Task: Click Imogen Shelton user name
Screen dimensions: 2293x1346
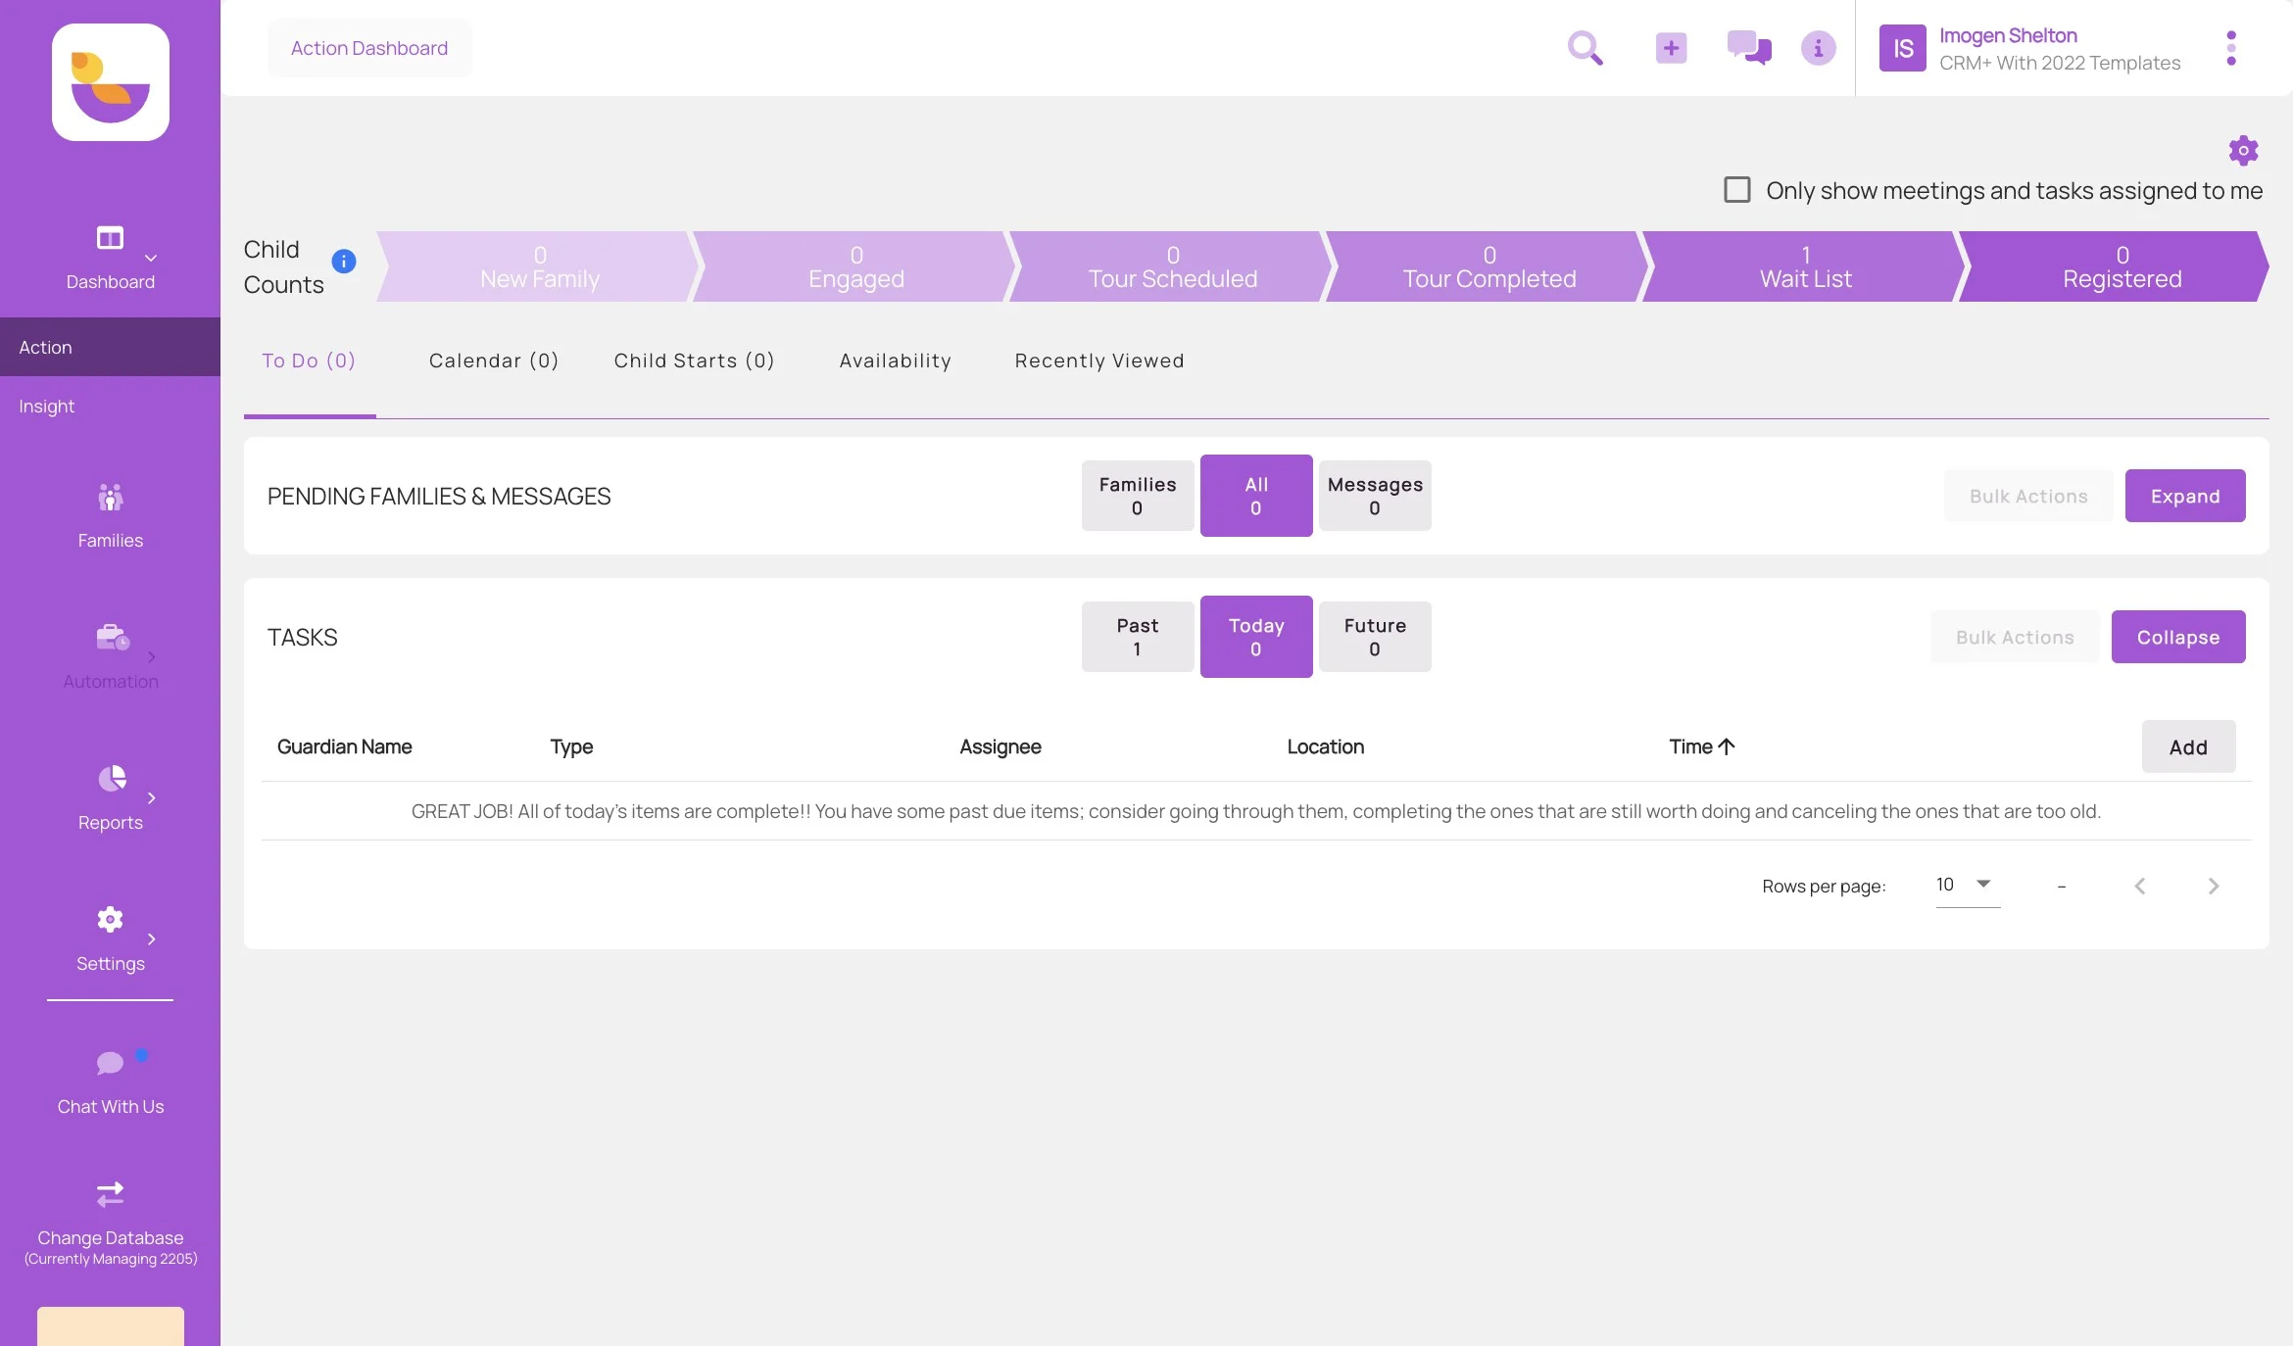Action: click(2008, 35)
